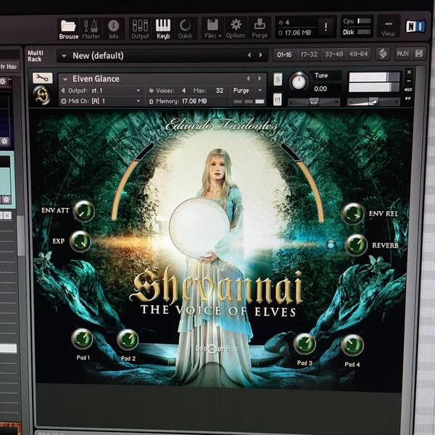Switch to the 17-32 rack page
The height and width of the screenshot is (435, 435).
click(x=309, y=54)
